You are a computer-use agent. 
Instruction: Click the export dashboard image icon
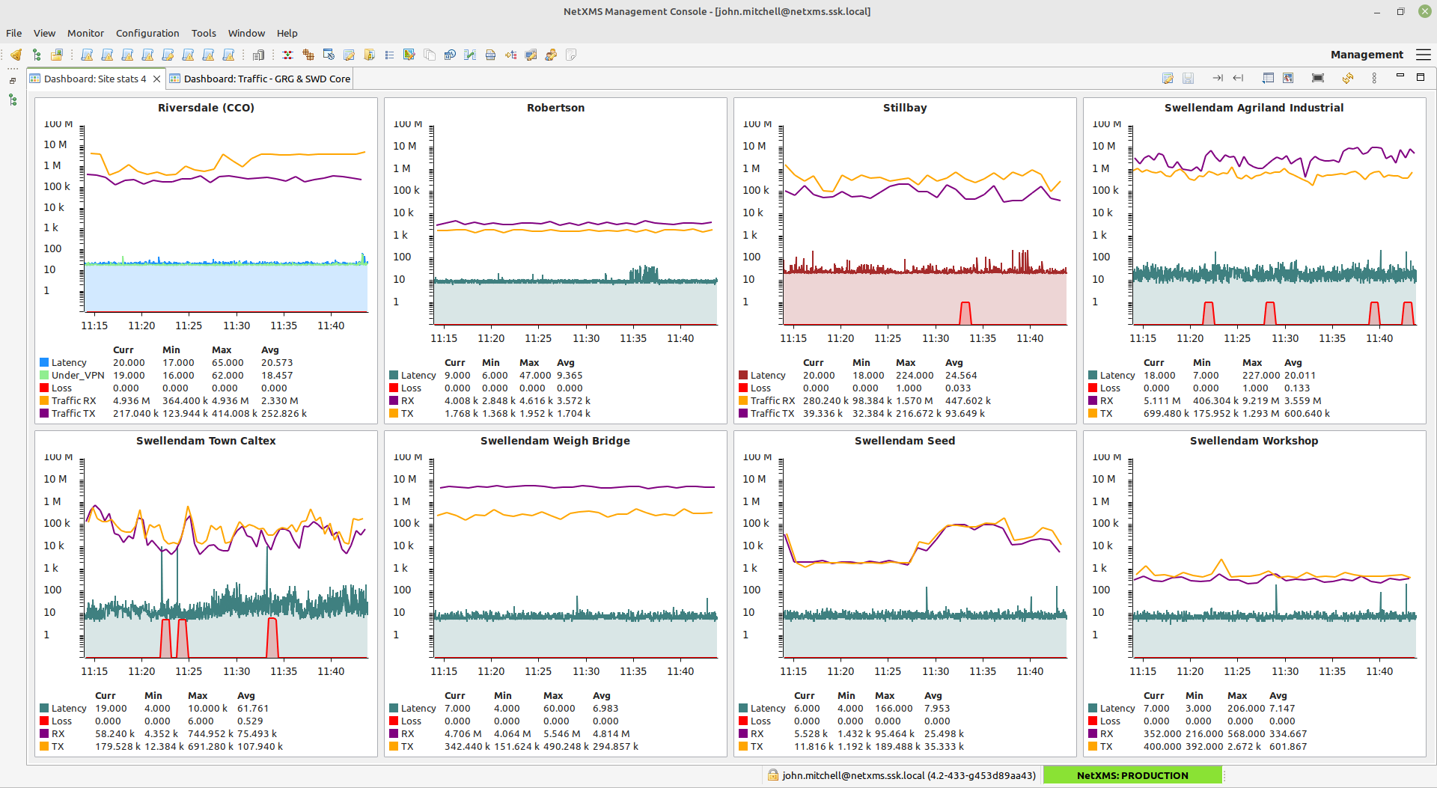[x=1289, y=78]
